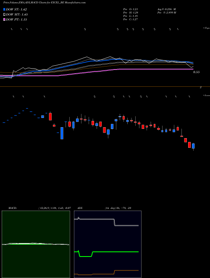Click the ADX (14 day) values text
Image resolution: width=210 pixels, height=278 pixels.
tap(118, 208)
